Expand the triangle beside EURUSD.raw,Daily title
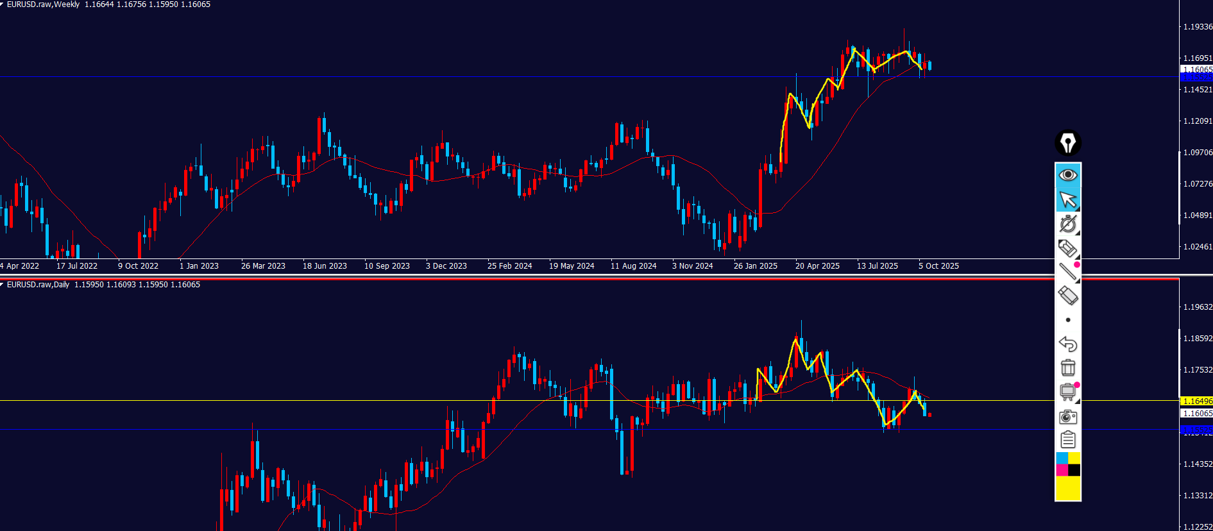 (x=3, y=285)
